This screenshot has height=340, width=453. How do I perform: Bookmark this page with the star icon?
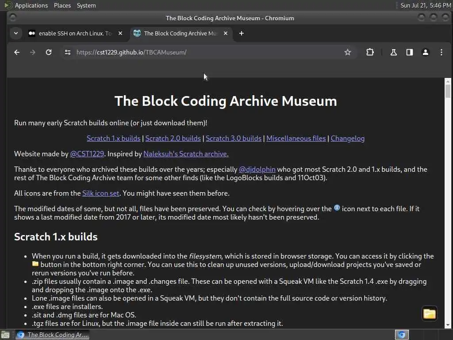[x=348, y=52]
